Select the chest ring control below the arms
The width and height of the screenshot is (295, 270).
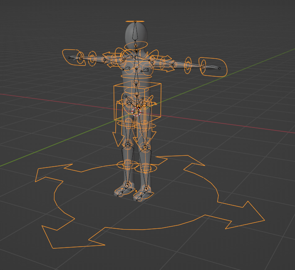coord(136,76)
